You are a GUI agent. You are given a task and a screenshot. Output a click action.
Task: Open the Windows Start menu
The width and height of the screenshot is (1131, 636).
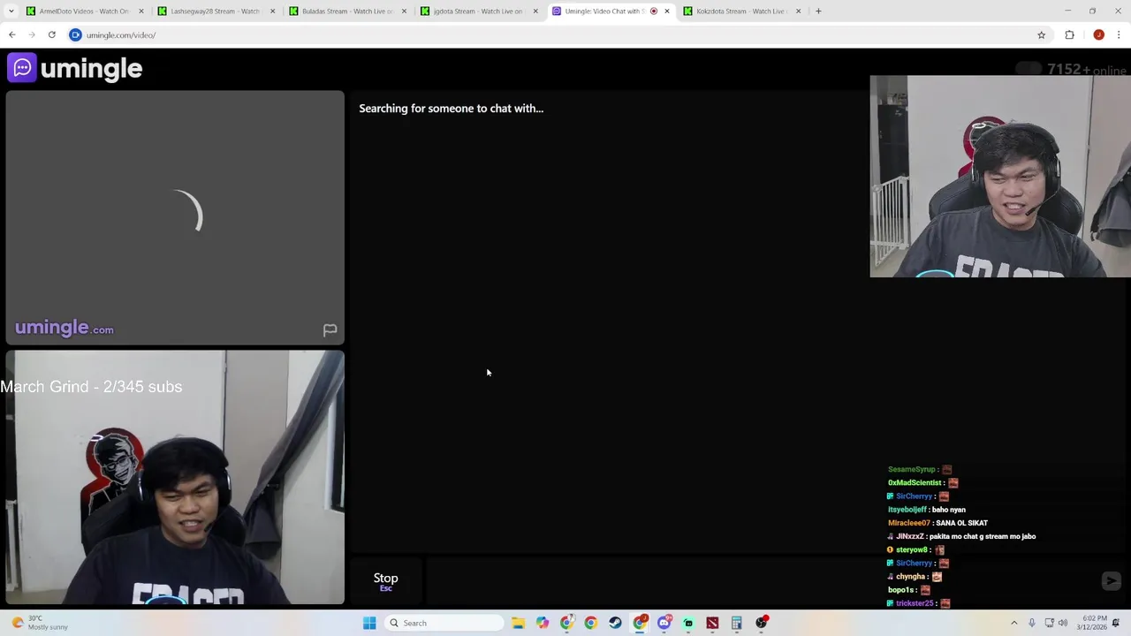[x=369, y=623]
